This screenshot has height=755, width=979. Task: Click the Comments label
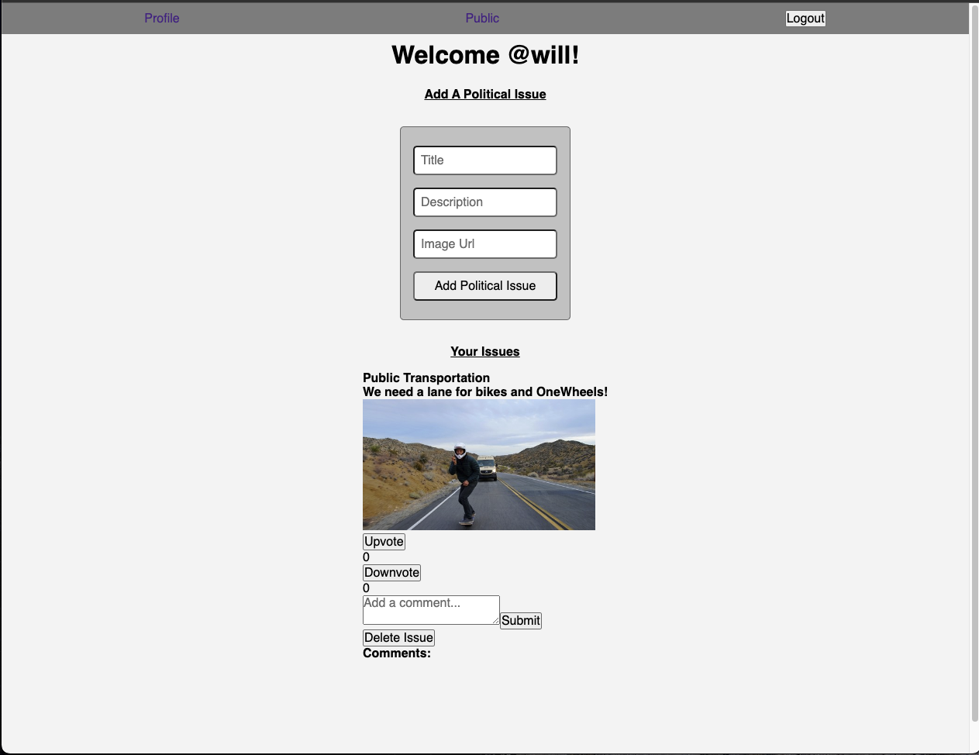coord(397,653)
